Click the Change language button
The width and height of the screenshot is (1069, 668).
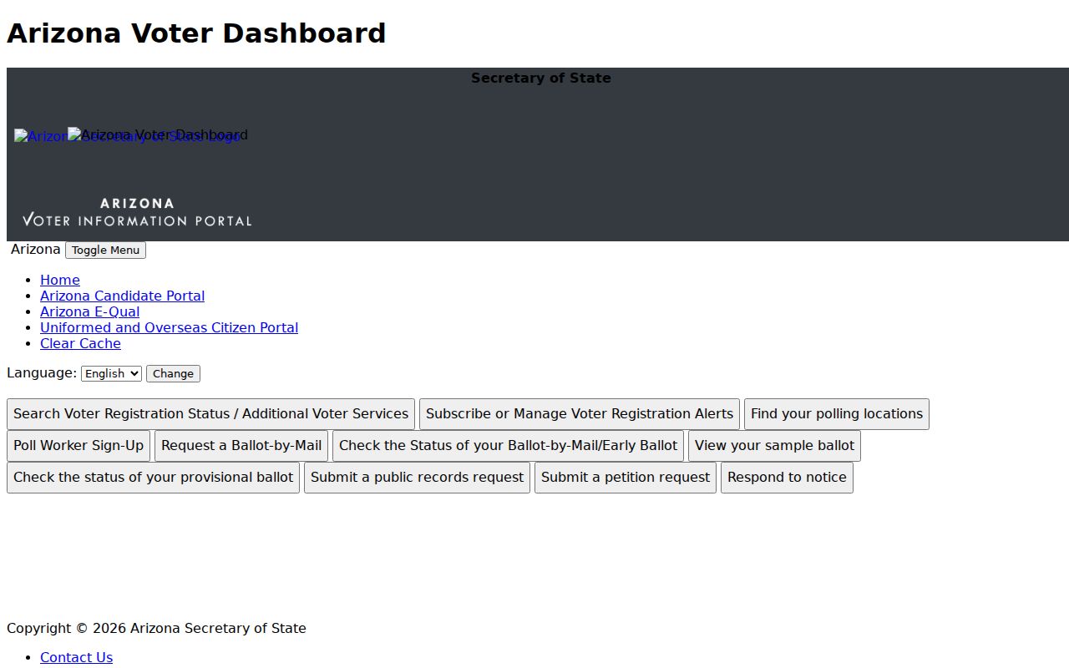(x=173, y=374)
